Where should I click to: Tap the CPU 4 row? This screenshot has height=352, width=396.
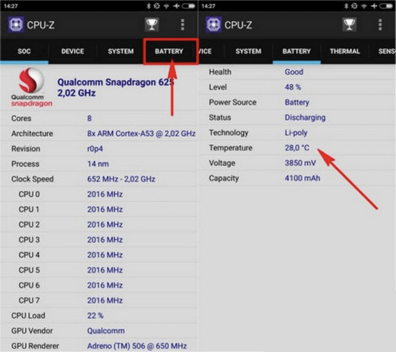pyautogui.click(x=99, y=255)
